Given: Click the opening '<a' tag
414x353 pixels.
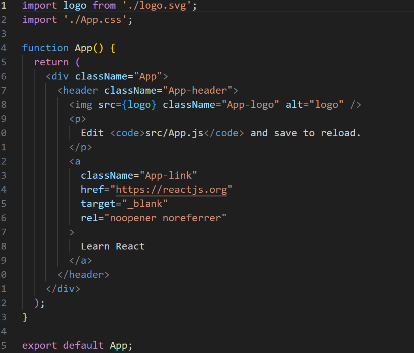Looking at the screenshot, I should click(75, 161).
